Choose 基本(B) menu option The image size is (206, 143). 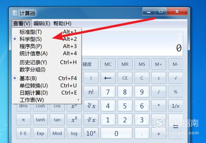pyautogui.click(x=47, y=78)
